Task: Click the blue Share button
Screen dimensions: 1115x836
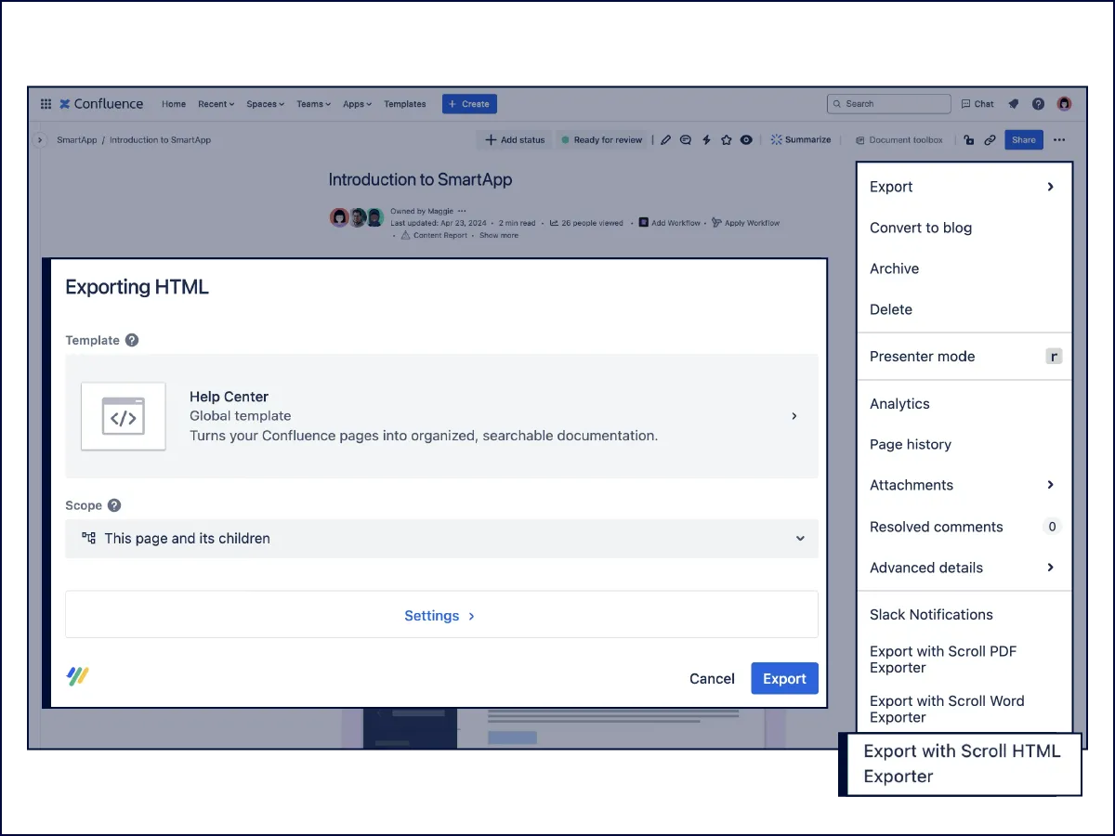Action: pos(1024,140)
